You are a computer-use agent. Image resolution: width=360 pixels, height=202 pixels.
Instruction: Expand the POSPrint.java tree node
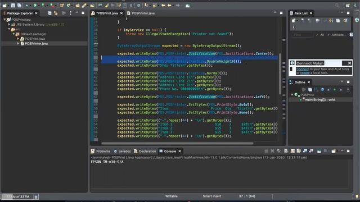click(18, 39)
